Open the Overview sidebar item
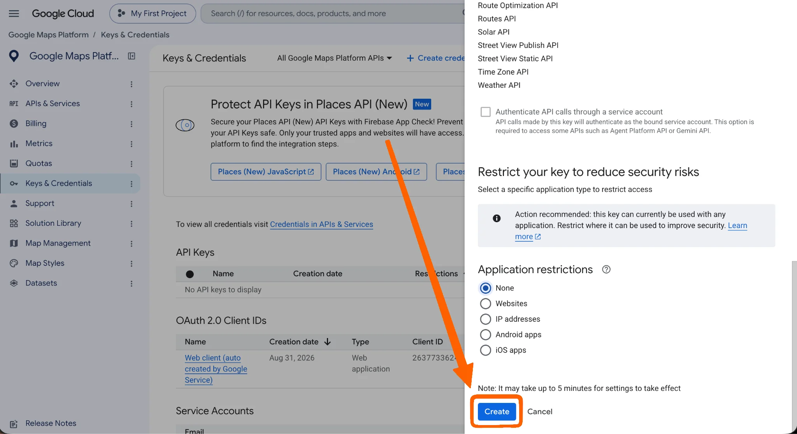This screenshot has width=797, height=434. (42, 84)
